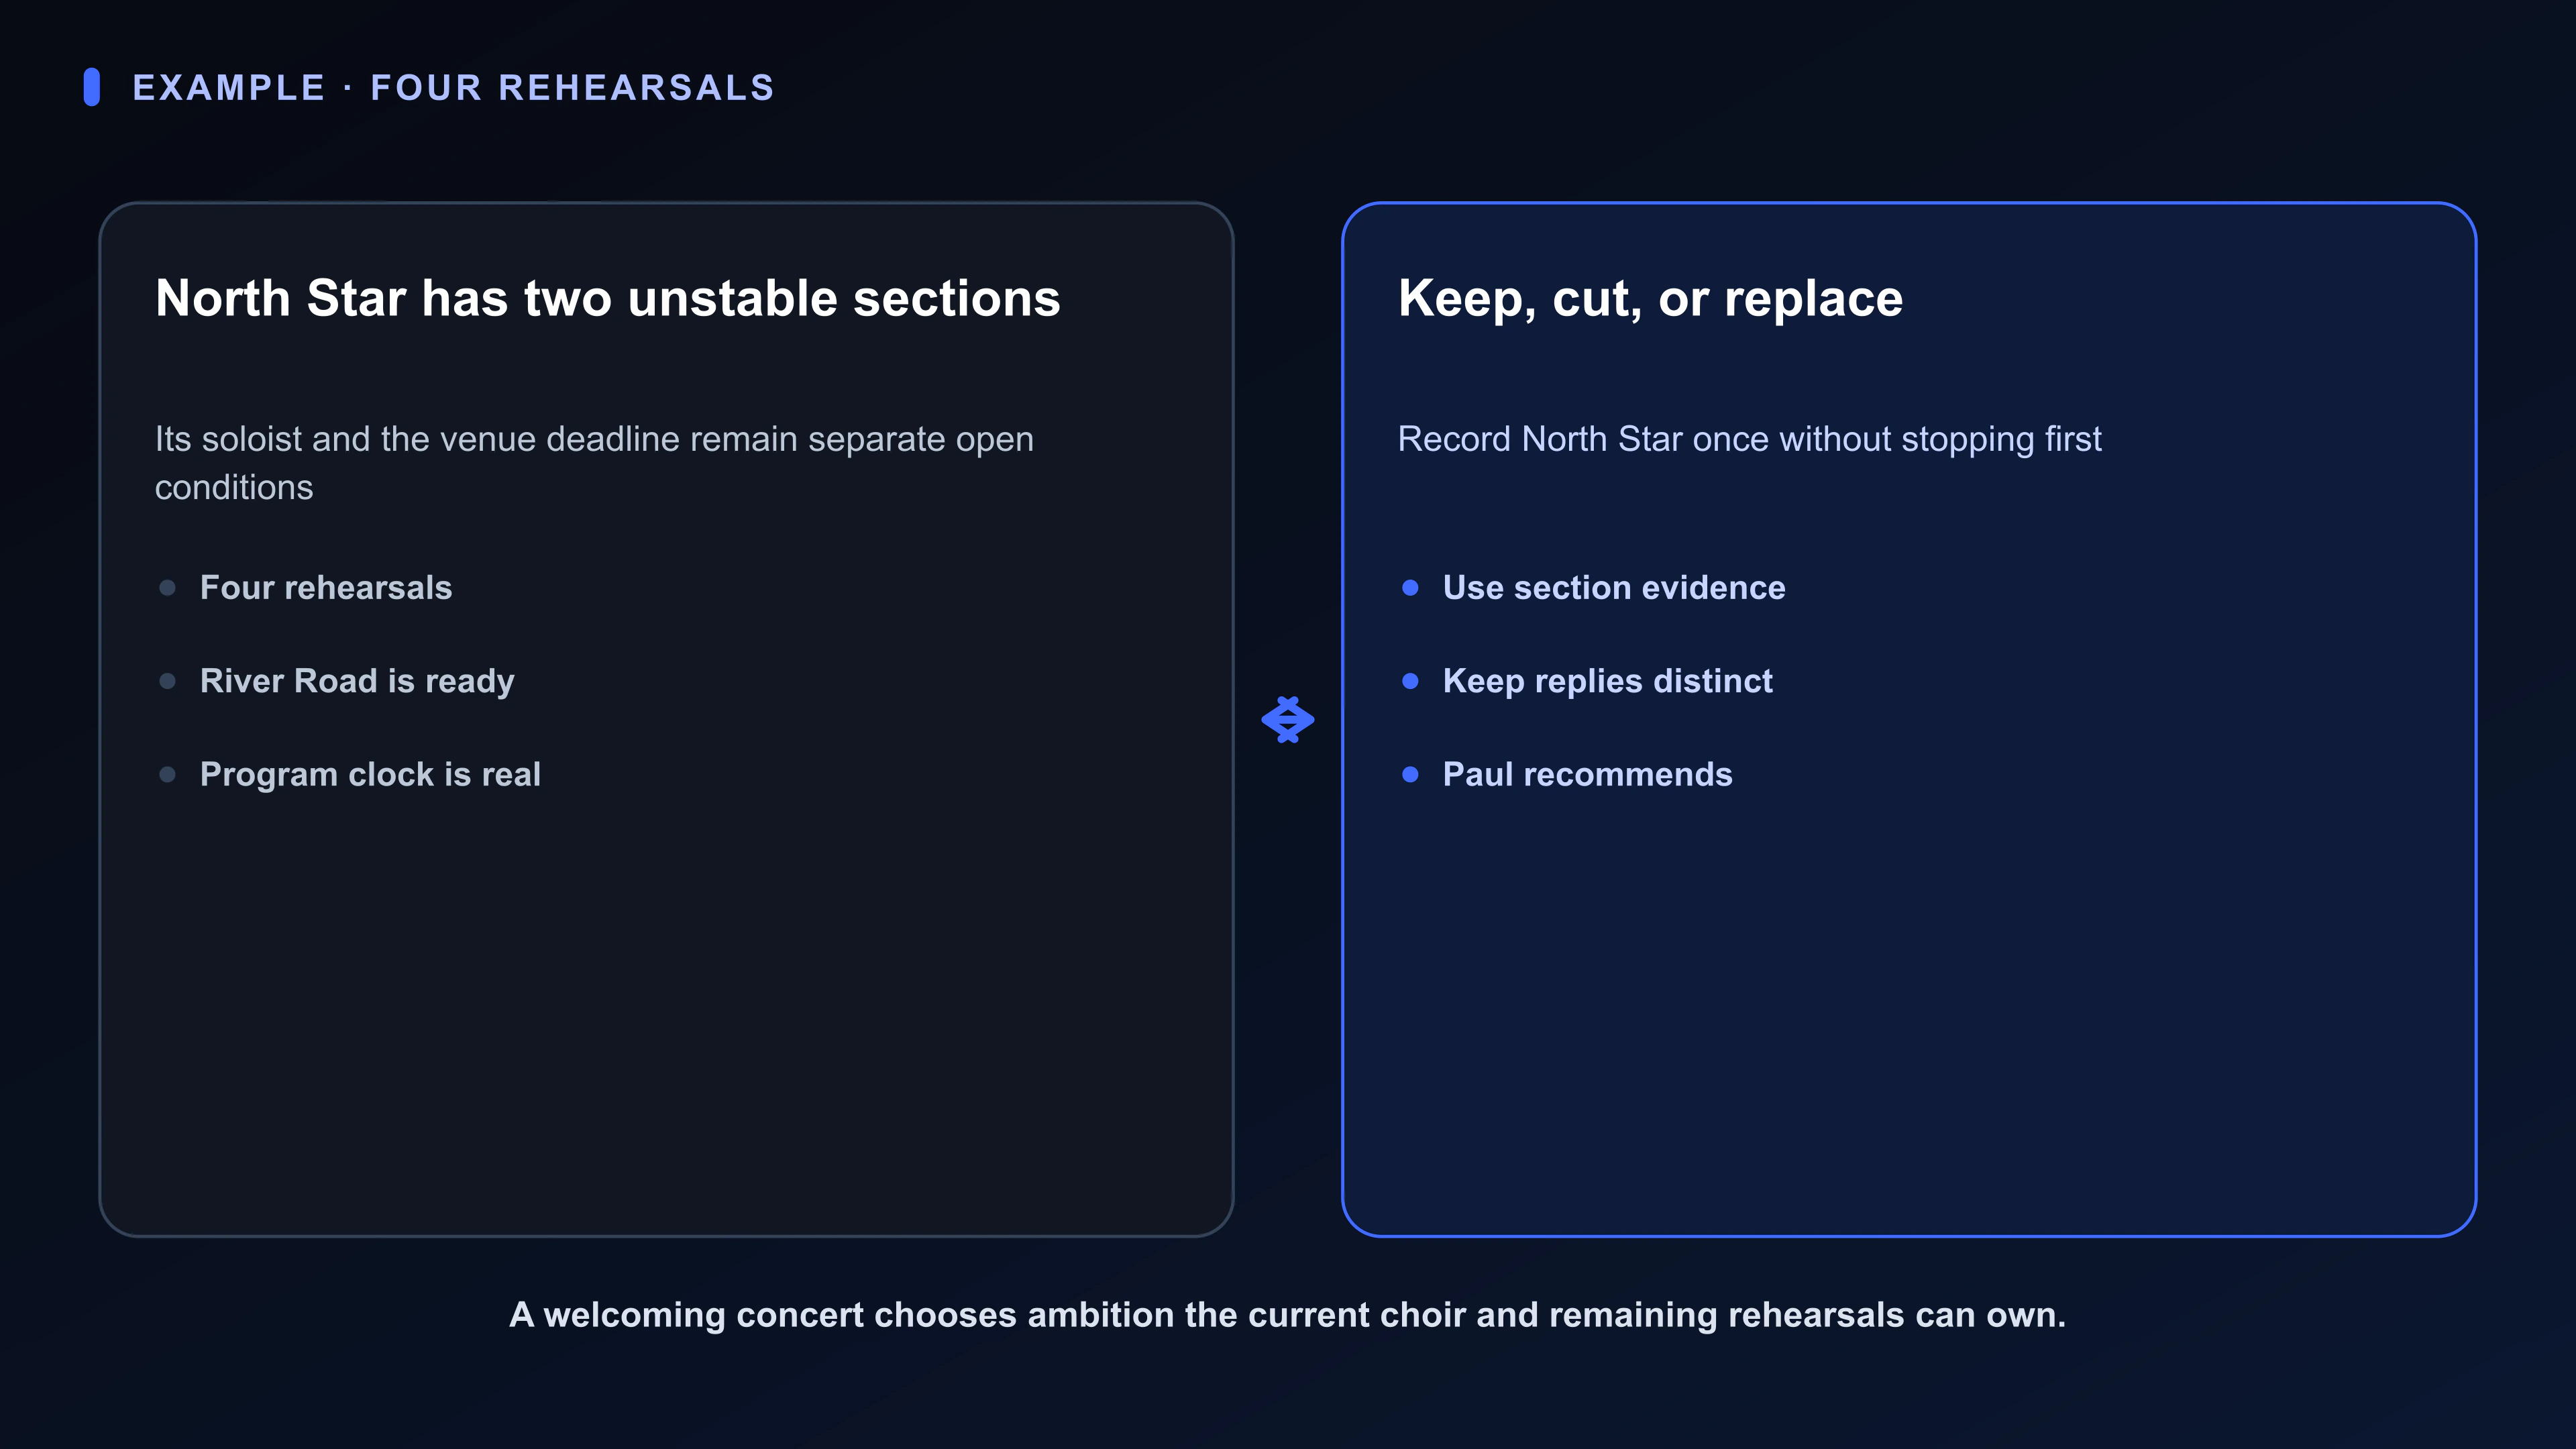This screenshot has width=2576, height=1449.
Task: Click the bullet dot beside Program clock is real
Action: point(168,775)
